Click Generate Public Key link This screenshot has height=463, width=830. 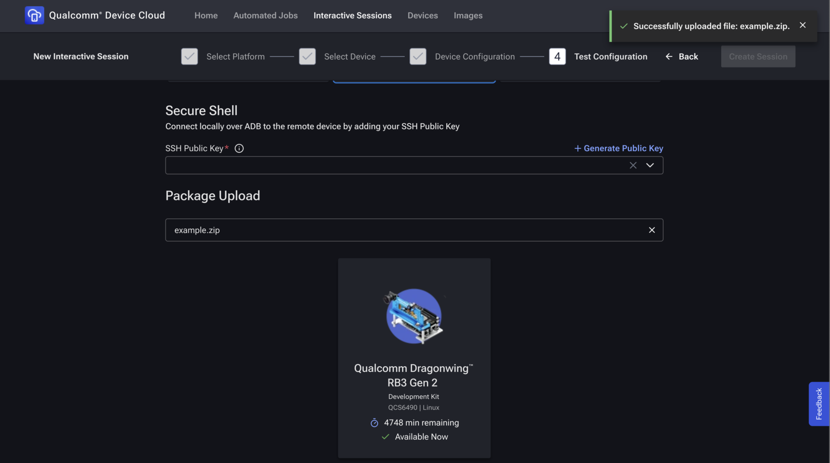coord(618,148)
